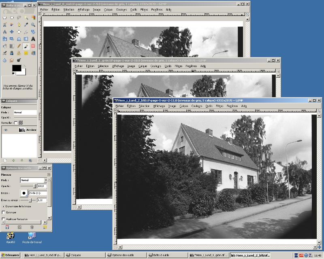Open Couleurs menu in the front window

[x=196, y=106]
